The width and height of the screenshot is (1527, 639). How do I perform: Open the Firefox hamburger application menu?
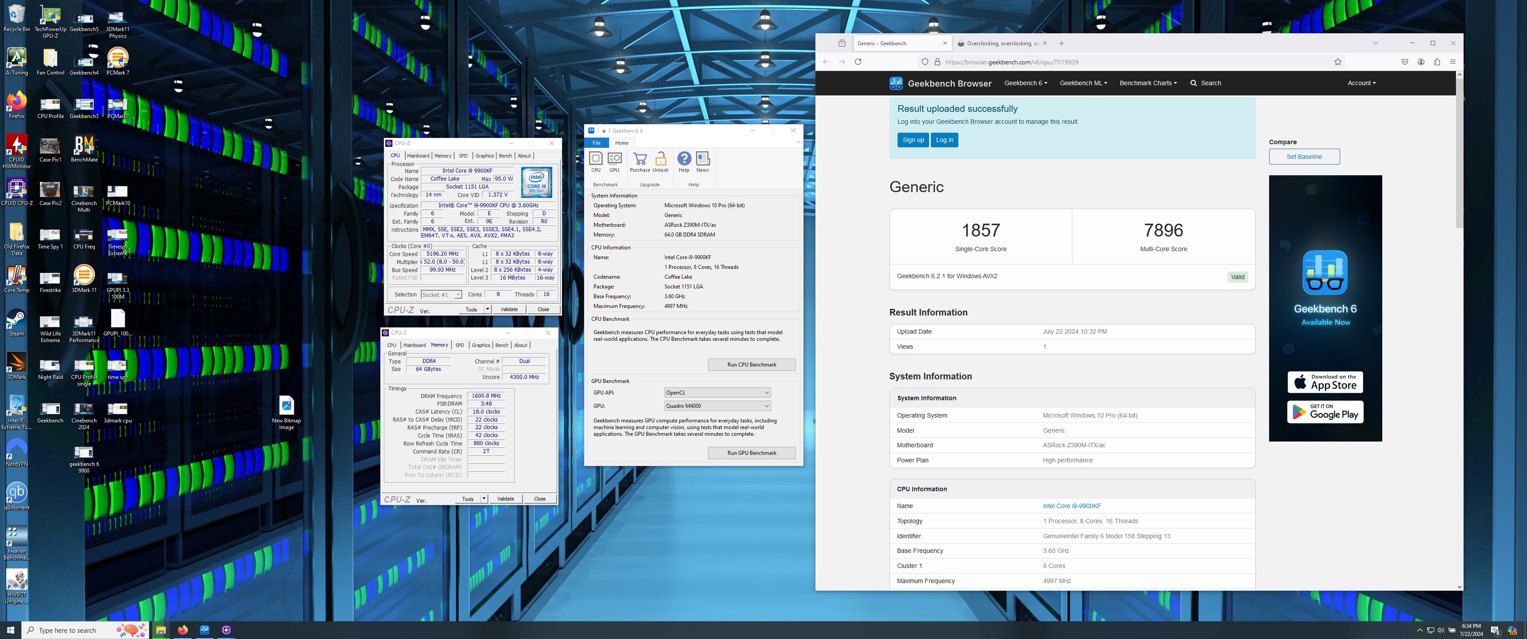[1453, 62]
